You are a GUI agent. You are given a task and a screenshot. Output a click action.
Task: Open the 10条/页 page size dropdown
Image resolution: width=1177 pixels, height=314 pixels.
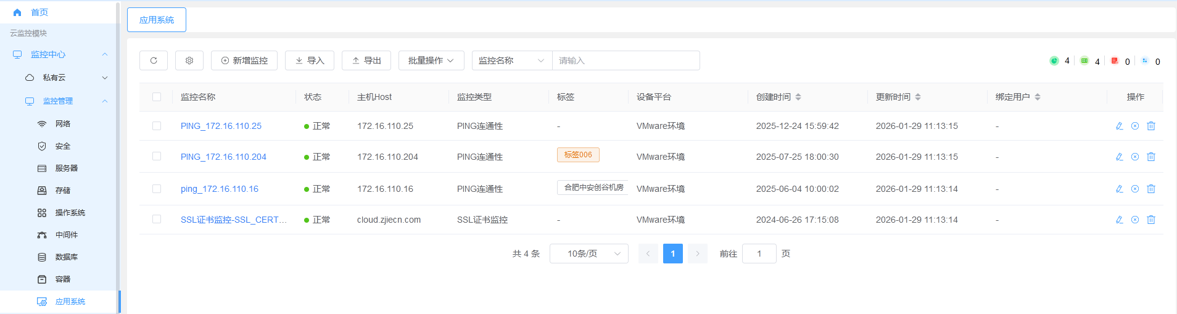point(589,254)
